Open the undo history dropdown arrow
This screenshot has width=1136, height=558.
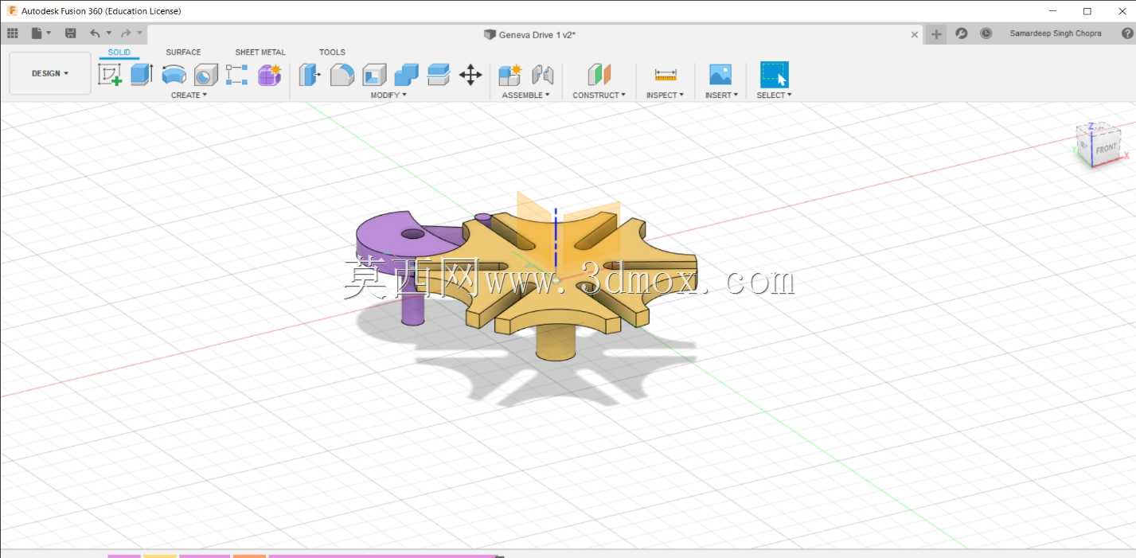109,33
